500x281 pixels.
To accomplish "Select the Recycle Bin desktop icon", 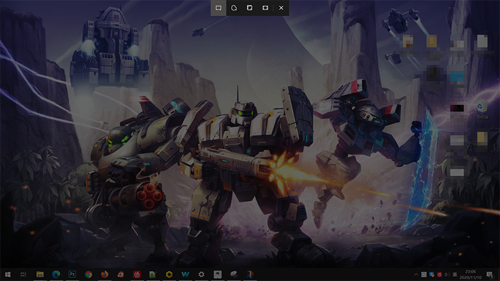I will [x=482, y=109].
